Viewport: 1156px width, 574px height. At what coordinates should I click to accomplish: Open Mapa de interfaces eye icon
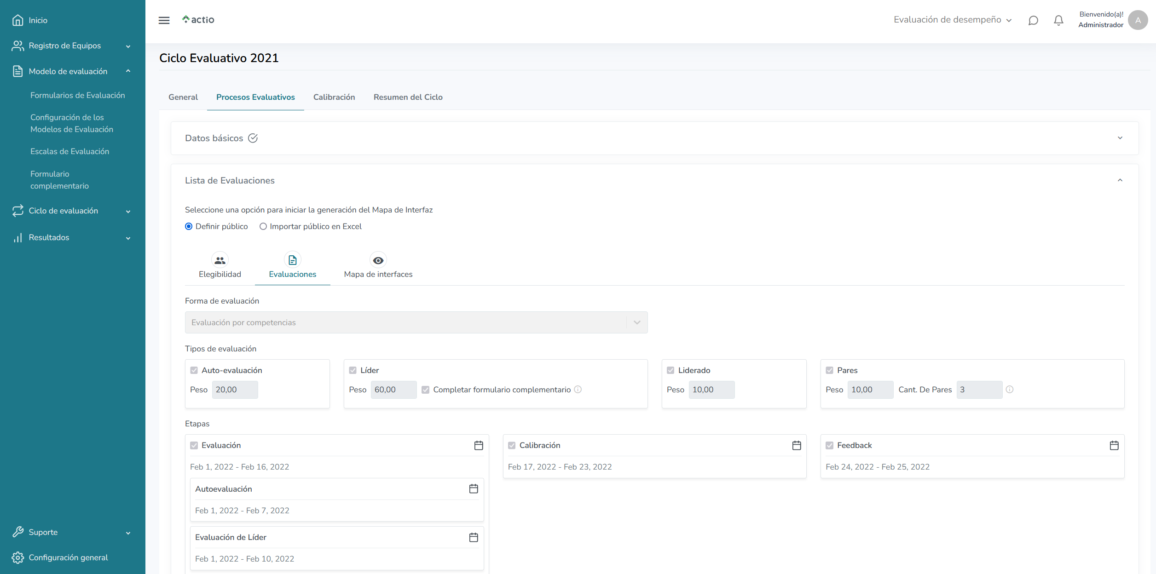[377, 260]
